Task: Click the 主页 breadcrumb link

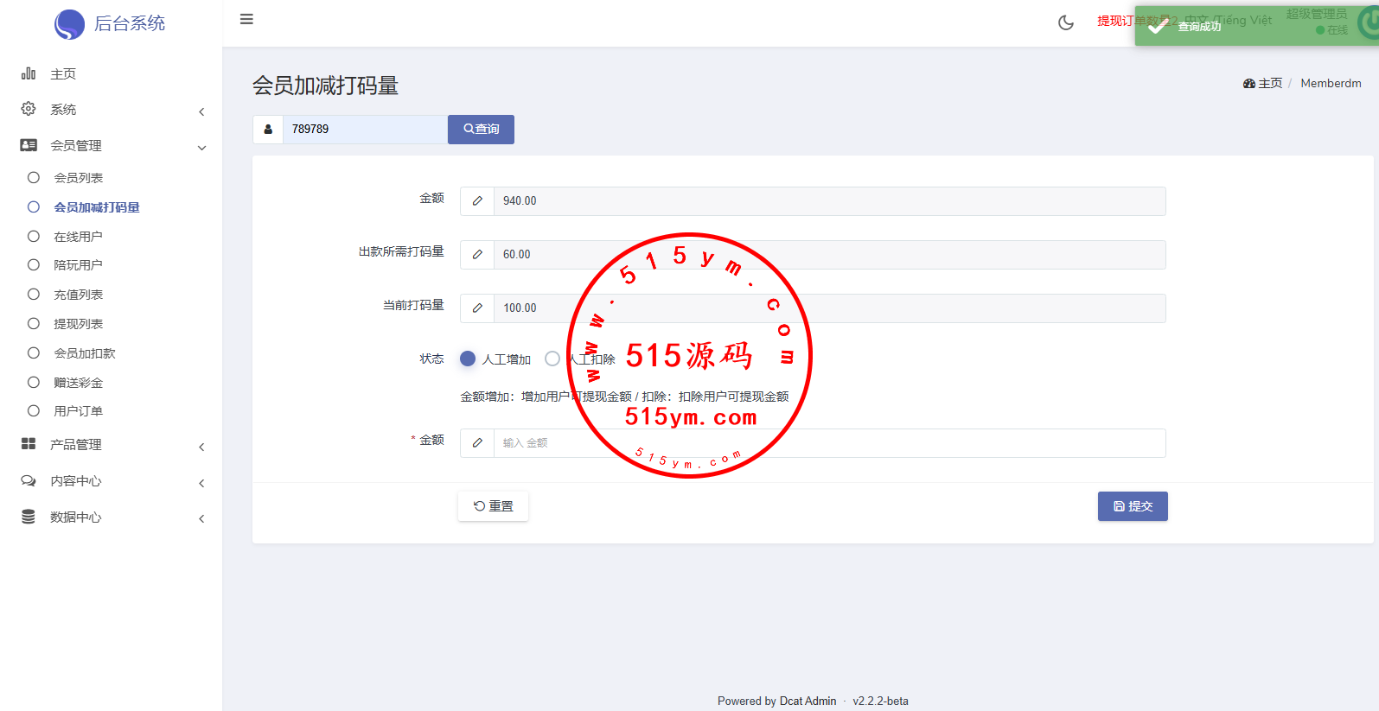Action: [1270, 84]
